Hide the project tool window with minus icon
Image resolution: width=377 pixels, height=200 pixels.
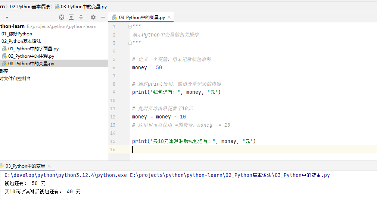[103, 17]
